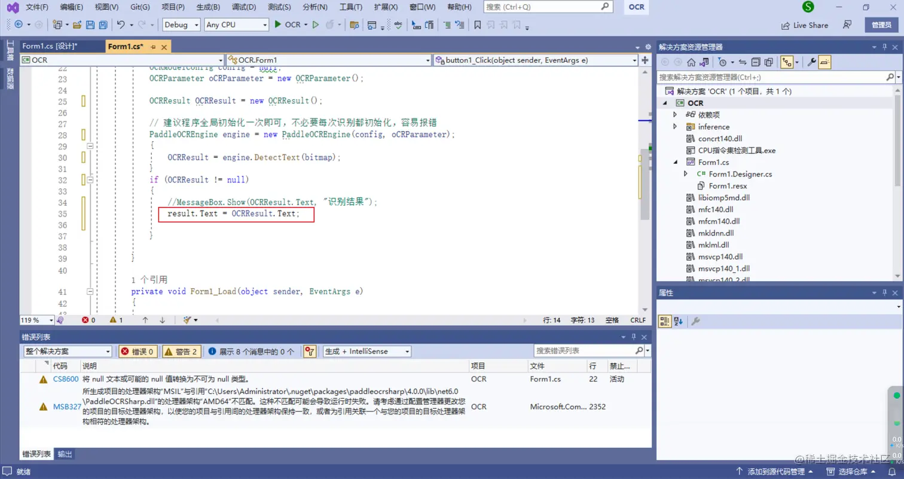The image size is (904, 479).
Task: Click the property pages wrench in Properties panel
Action: click(695, 321)
